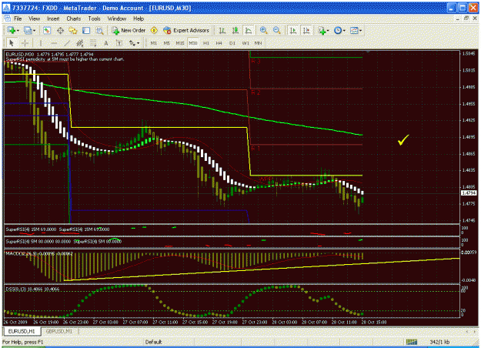Viewport: 481px width, 348px height.
Task: Open the Indicators list icon
Action: (322, 30)
